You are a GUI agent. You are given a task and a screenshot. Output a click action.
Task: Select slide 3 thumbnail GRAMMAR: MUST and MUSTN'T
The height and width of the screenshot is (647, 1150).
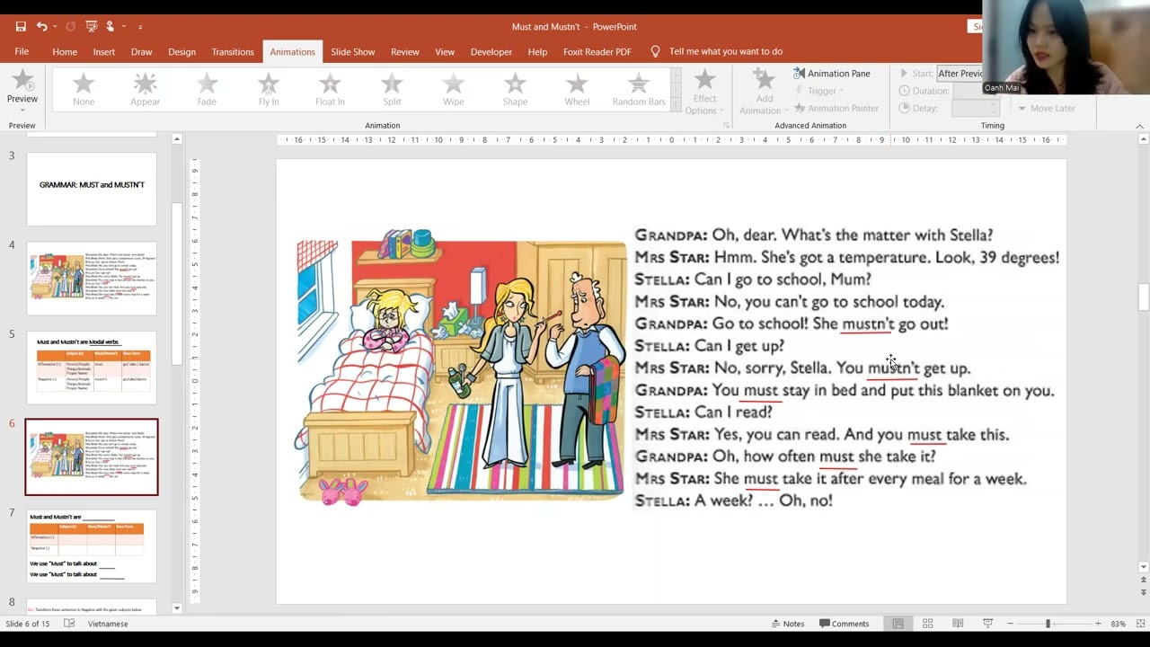(x=92, y=189)
